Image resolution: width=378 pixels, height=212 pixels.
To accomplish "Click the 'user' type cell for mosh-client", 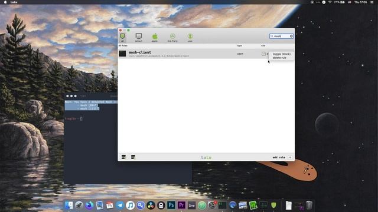I will click(x=240, y=54).
